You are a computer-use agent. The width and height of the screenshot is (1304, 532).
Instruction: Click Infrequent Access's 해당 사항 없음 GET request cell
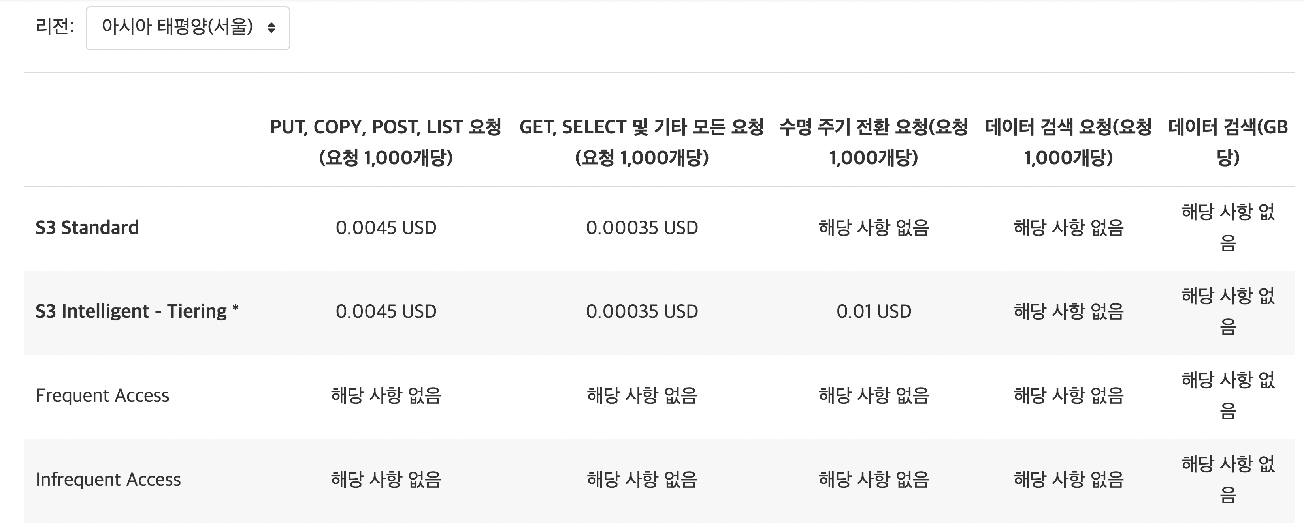(x=642, y=480)
